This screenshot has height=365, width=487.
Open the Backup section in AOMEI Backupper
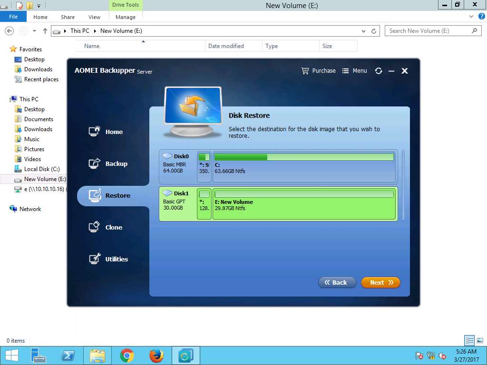click(x=108, y=163)
